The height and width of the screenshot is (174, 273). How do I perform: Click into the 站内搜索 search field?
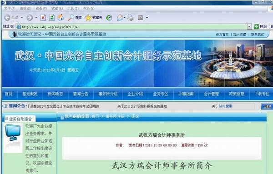coord(236,106)
